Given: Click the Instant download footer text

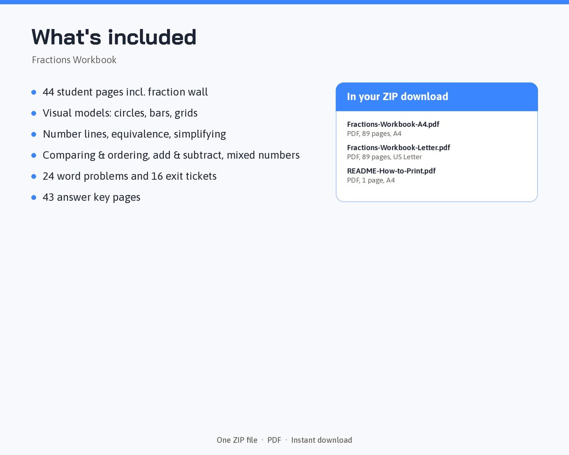Looking at the screenshot, I should coord(321,440).
